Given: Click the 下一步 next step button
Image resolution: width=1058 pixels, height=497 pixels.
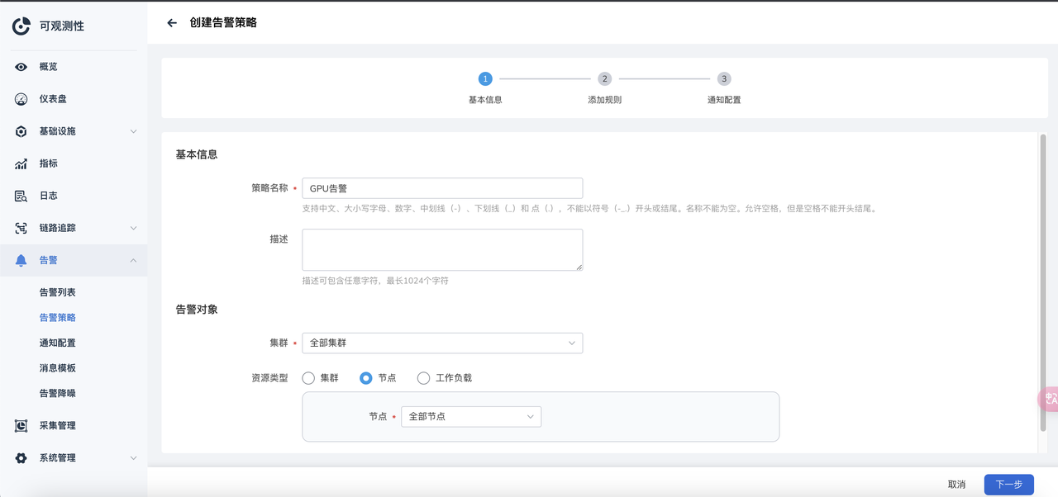Looking at the screenshot, I should pyautogui.click(x=1008, y=484).
